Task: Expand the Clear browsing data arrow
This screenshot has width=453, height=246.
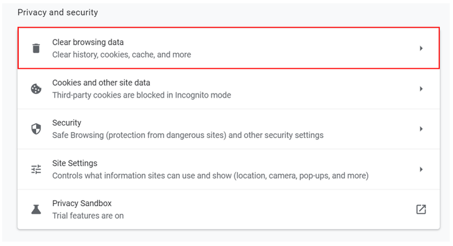Action: (x=421, y=48)
